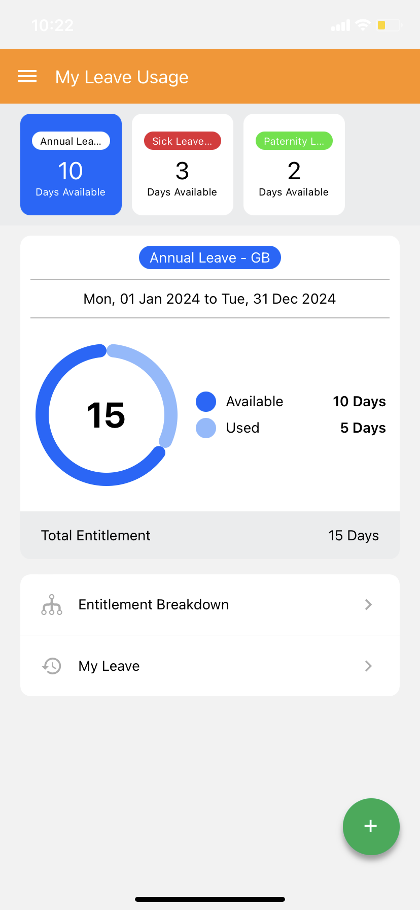Open the hamburger navigation menu
The height and width of the screenshot is (910, 420).
tap(27, 77)
